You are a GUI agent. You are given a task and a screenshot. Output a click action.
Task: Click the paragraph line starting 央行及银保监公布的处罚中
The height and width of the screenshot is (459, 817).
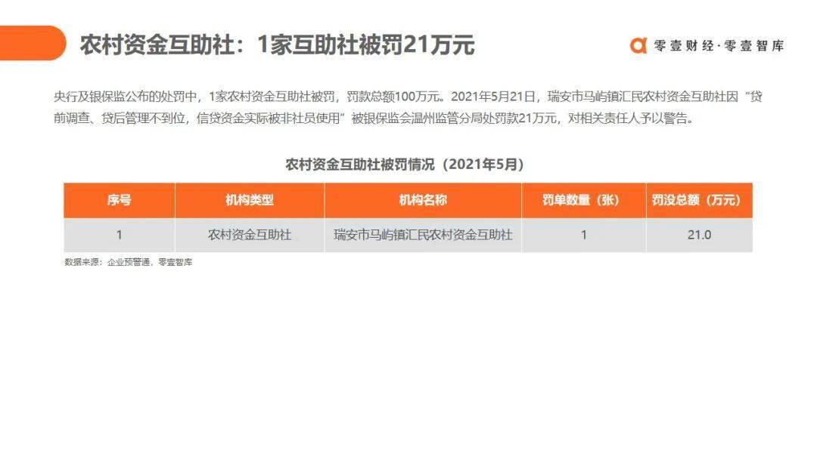coord(408,97)
